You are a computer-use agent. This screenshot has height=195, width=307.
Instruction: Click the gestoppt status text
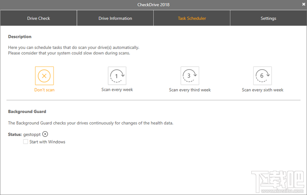pos(32,135)
